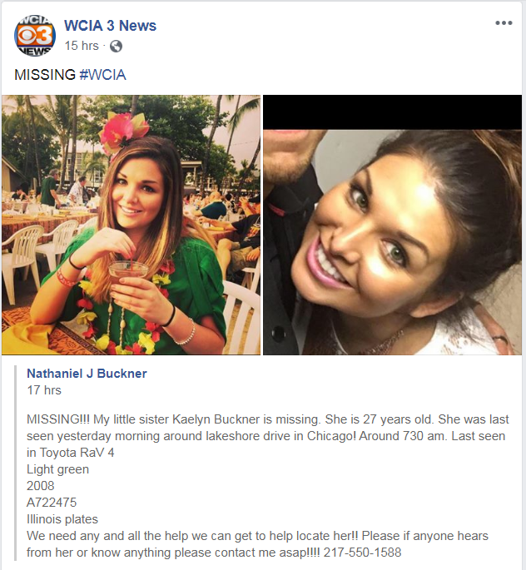
Task: Open the WCIA 3 News page link
Action: coord(110,26)
